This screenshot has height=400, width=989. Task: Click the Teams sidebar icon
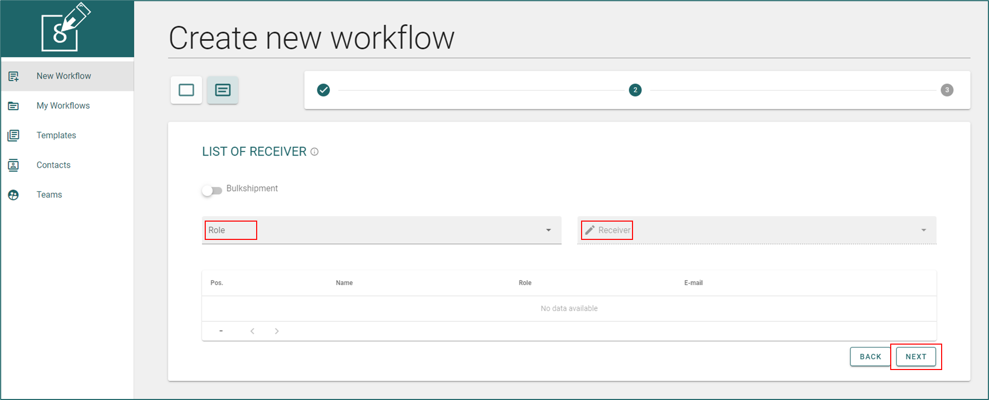click(x=14, y=195)
